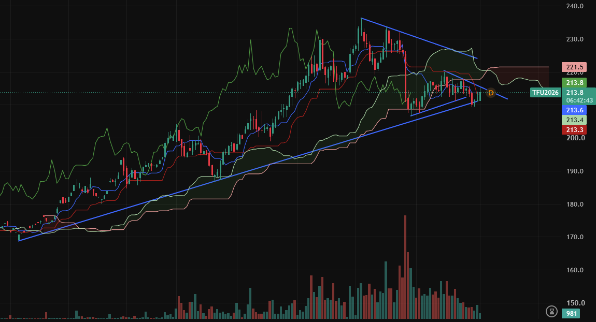Viewport: 596px width, 322px height.
Task: Click the 221.5 pink price label
Action: pyautogui.click(x=574, y=67)
